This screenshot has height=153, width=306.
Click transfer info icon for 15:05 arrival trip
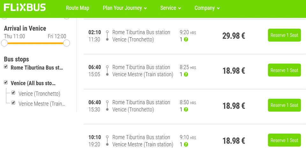click(x=186, y=74)
